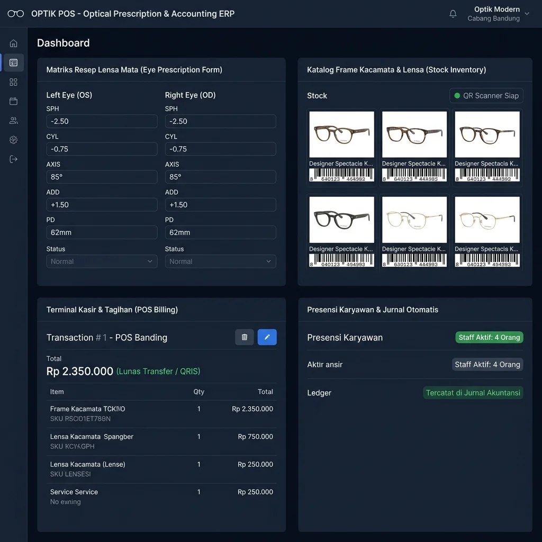The width and height of the screenshot is (542, 542).
Task: Open the Right Eye Status dropdown
Action: point(221,261)
